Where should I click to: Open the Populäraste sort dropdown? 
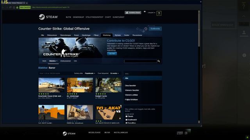click(90, 73)
